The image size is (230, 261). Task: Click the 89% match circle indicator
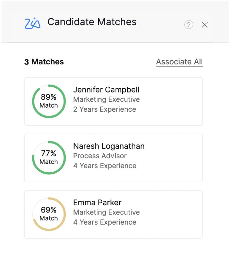(49, 101)
